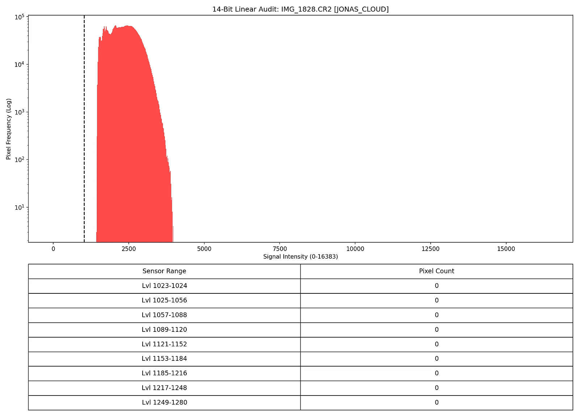The width and height of the screenshot is (579, 414).
Task: Click the Lvl 1057-1088 table row
Action: 165,315
